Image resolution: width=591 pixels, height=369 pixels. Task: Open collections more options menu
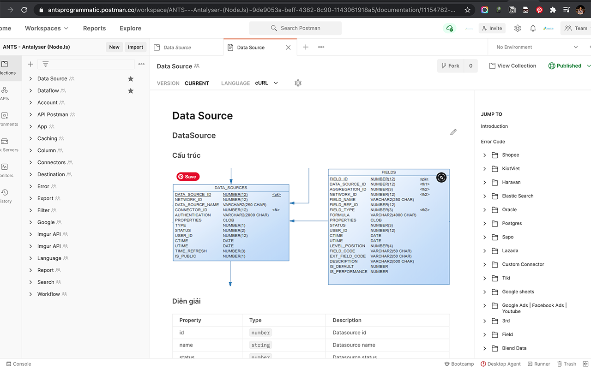(x=141, y=64)
